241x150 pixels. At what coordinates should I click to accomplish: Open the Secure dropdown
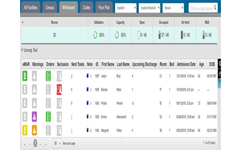click(173, 8)
